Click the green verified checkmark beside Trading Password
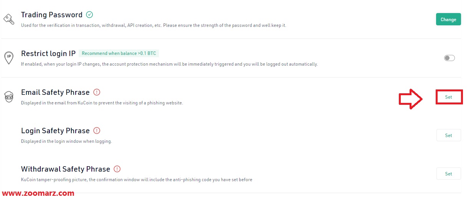The height and width of the screenshot is (200, 476). click(x=89, y=15)
